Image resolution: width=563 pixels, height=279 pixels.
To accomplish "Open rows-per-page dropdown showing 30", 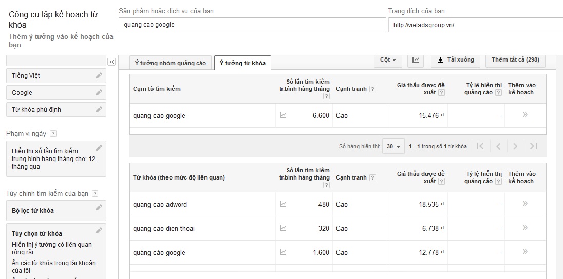I will 393,146.
